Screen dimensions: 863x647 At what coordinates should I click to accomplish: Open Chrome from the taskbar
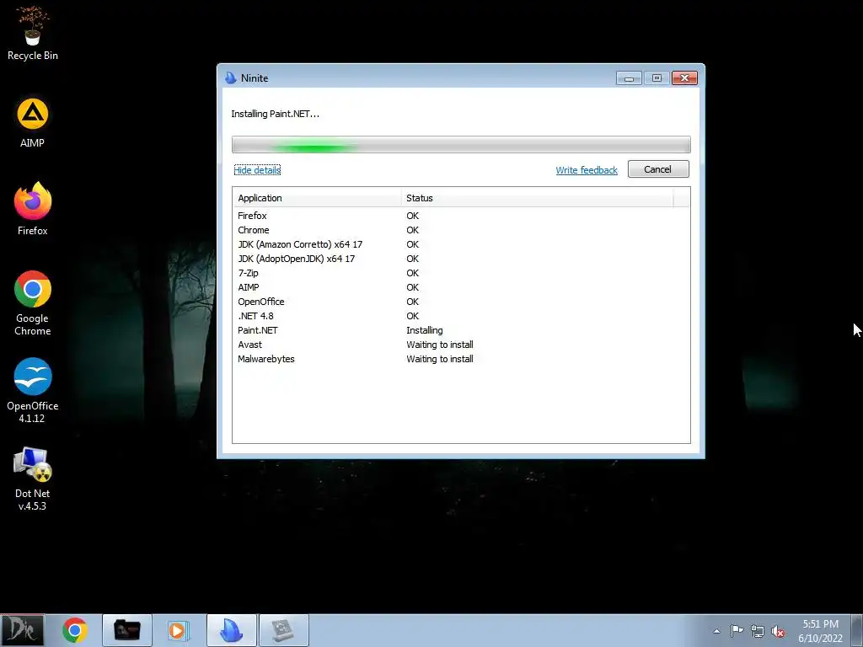[75, 630]
